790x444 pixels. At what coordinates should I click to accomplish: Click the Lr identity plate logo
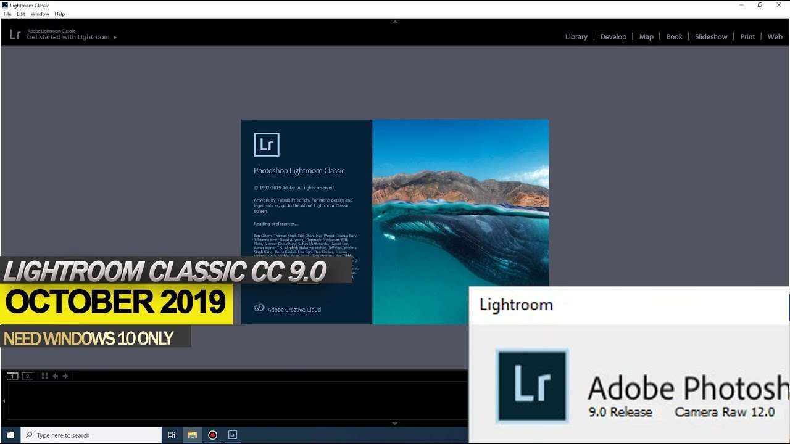point(15,35)
